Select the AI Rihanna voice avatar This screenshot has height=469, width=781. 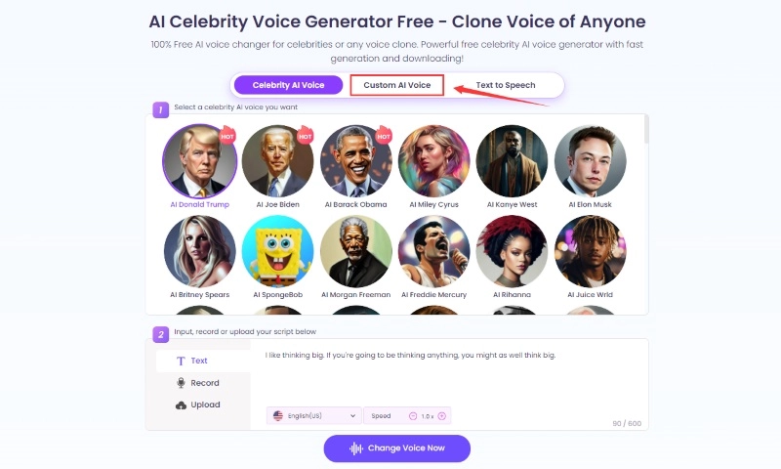pos(512,251)
